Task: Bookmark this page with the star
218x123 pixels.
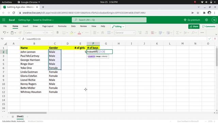Action: [198, 13]
